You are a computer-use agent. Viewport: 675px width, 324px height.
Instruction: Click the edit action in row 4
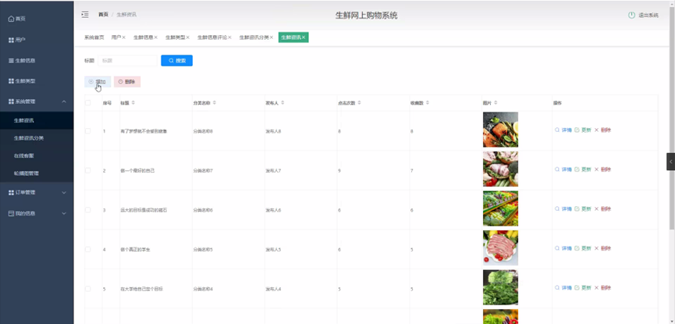[x=583, y=248]
